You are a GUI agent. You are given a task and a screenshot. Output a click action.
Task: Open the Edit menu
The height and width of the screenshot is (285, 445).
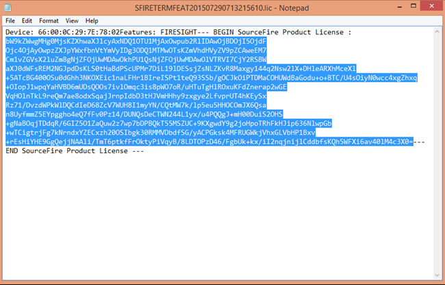coord(27,21)
